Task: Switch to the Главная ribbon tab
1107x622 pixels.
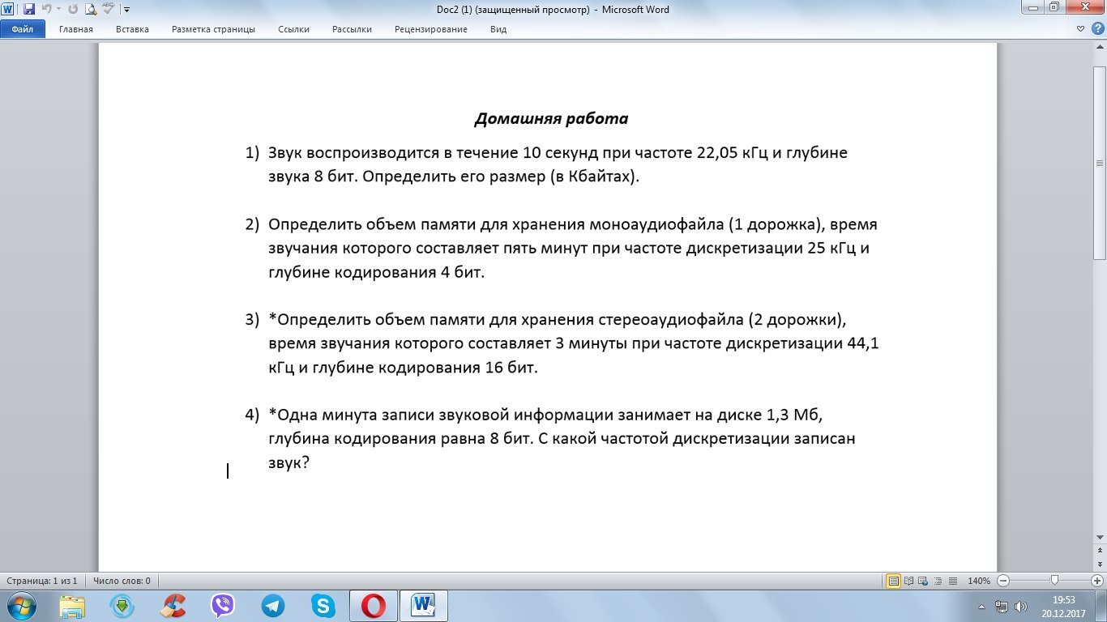Action: [x=76, y=29]
